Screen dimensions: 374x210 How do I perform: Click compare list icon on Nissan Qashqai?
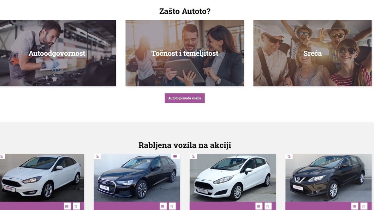[x=355, y=206]
